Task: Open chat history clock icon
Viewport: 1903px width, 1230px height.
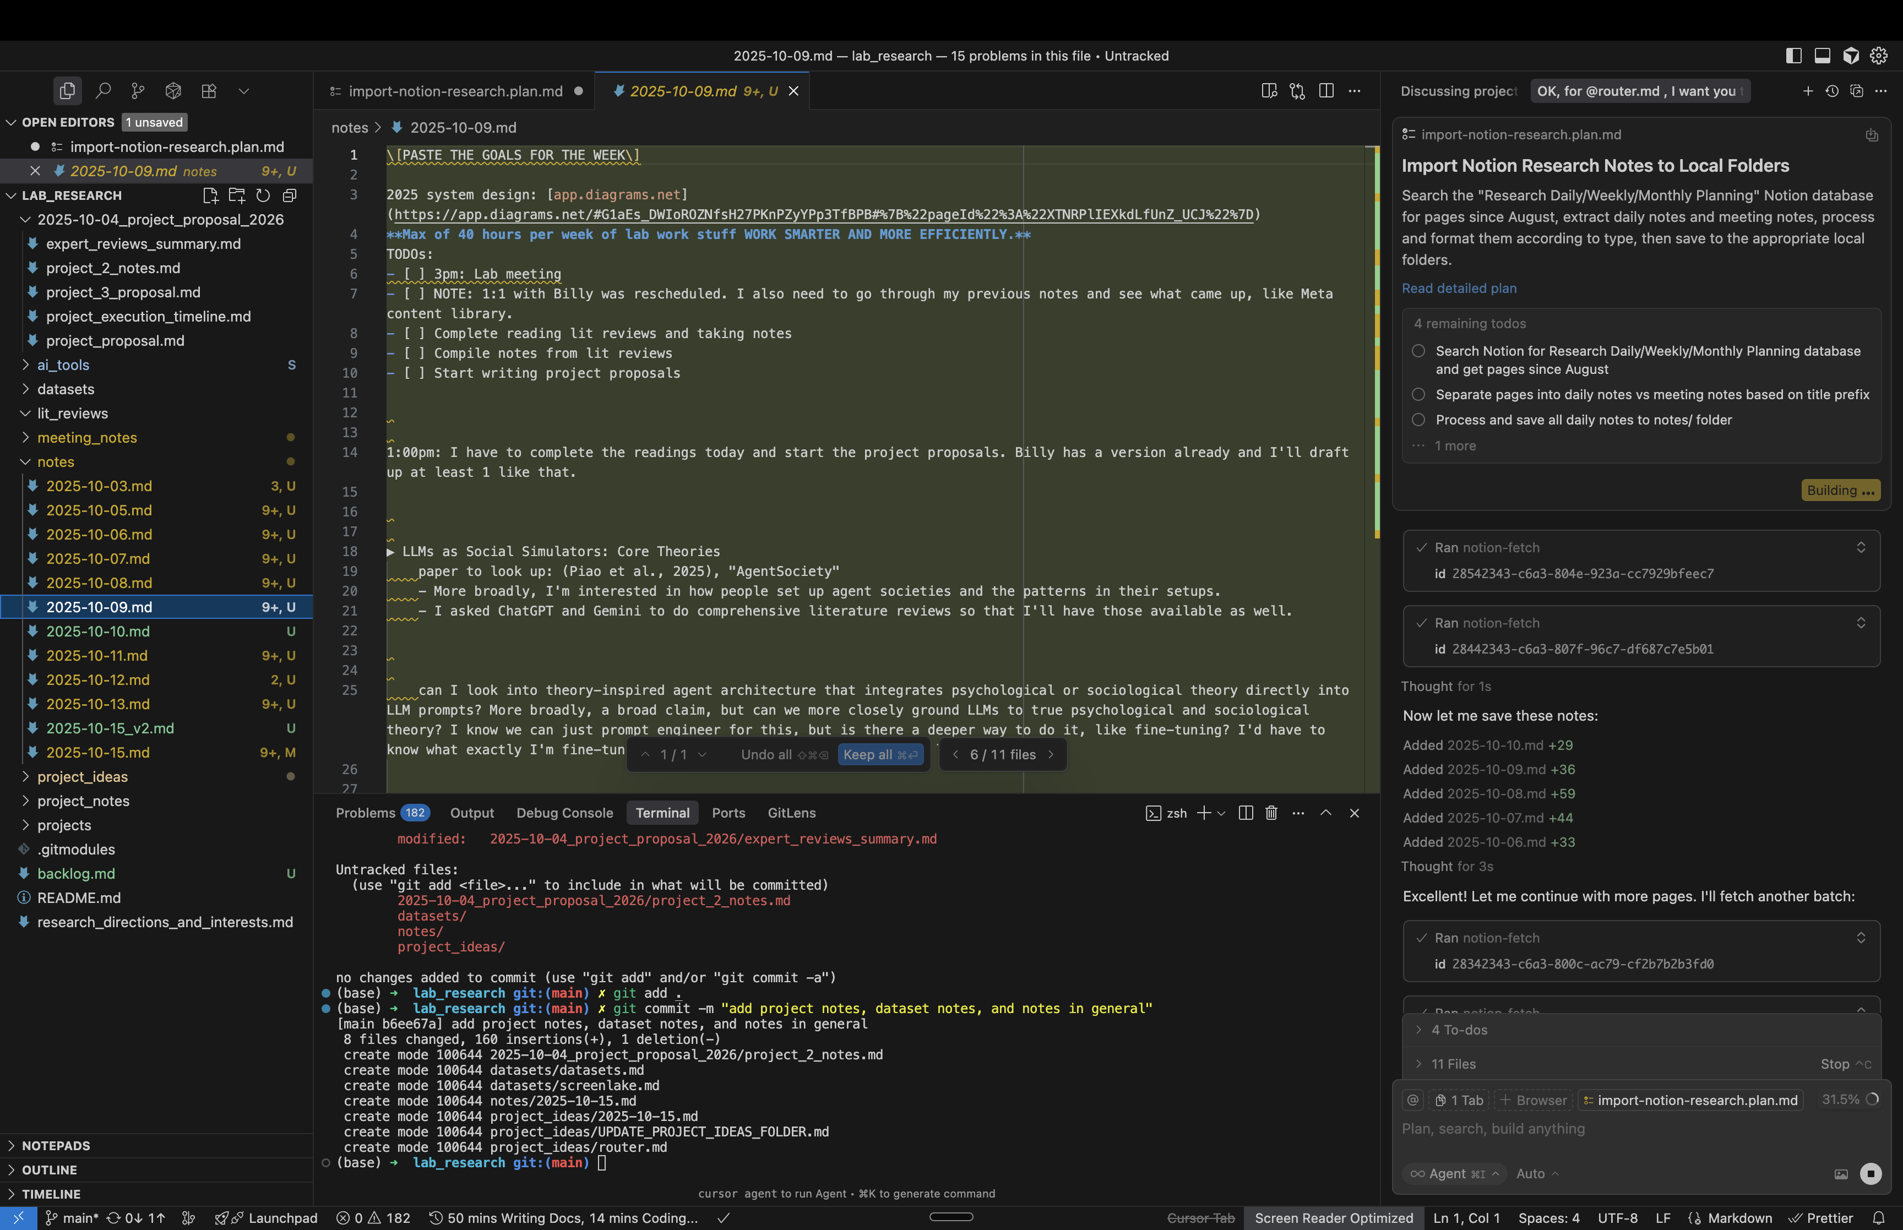Action: pyautogui.click(x=1832, y=91)
